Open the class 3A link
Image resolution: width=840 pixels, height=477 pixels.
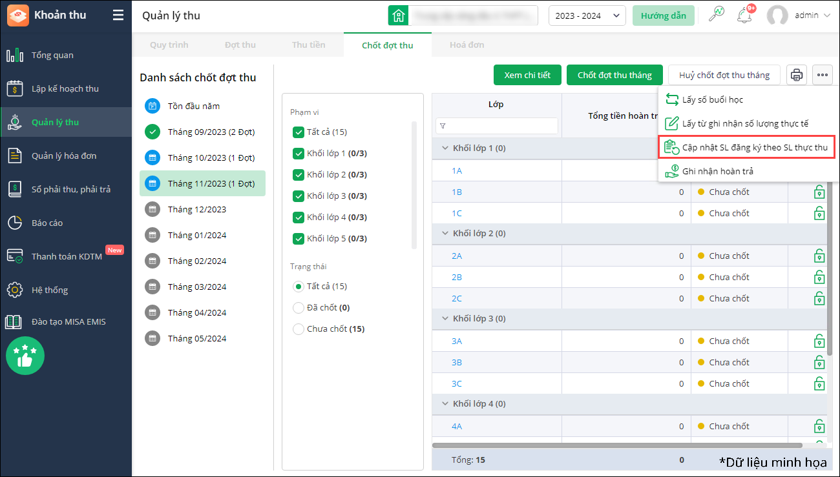[457, 341]
